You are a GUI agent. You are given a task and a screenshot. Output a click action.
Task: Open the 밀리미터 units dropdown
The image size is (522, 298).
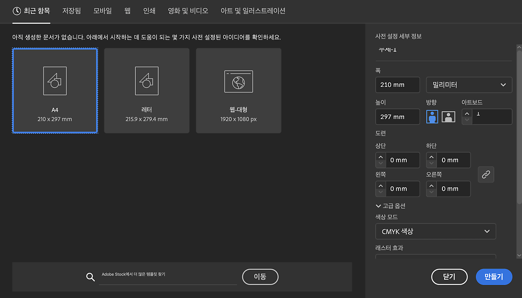coord(469,85)
